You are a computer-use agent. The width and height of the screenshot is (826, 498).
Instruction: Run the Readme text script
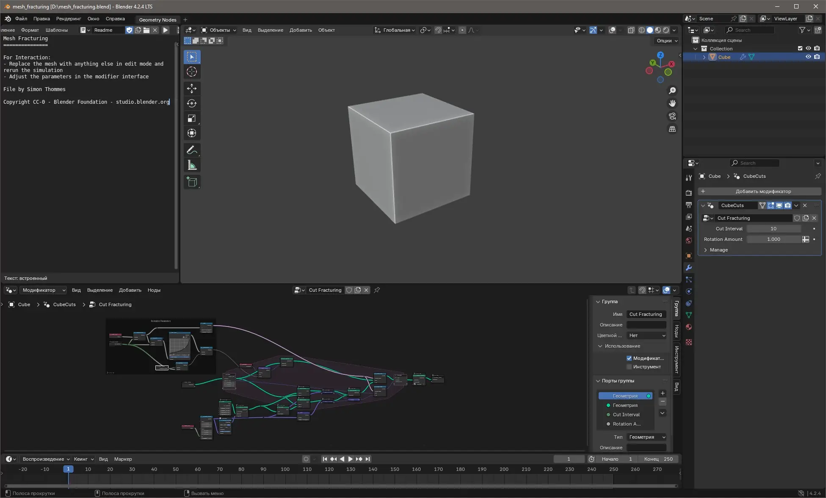166,30
